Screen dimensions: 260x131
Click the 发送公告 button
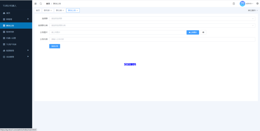pyautogui.click(x=55, y=46)
